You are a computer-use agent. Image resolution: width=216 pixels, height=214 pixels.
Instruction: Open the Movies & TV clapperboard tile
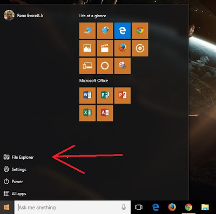click(x=105, y=48)
